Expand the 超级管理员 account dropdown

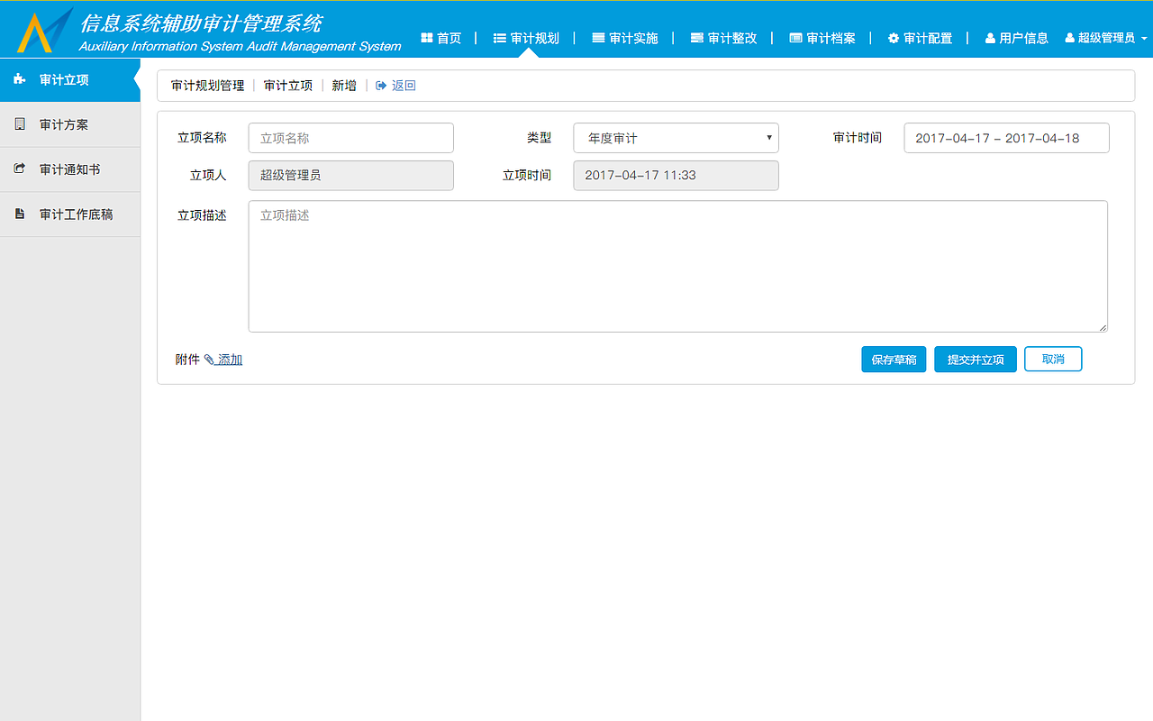click(1104, 38)
